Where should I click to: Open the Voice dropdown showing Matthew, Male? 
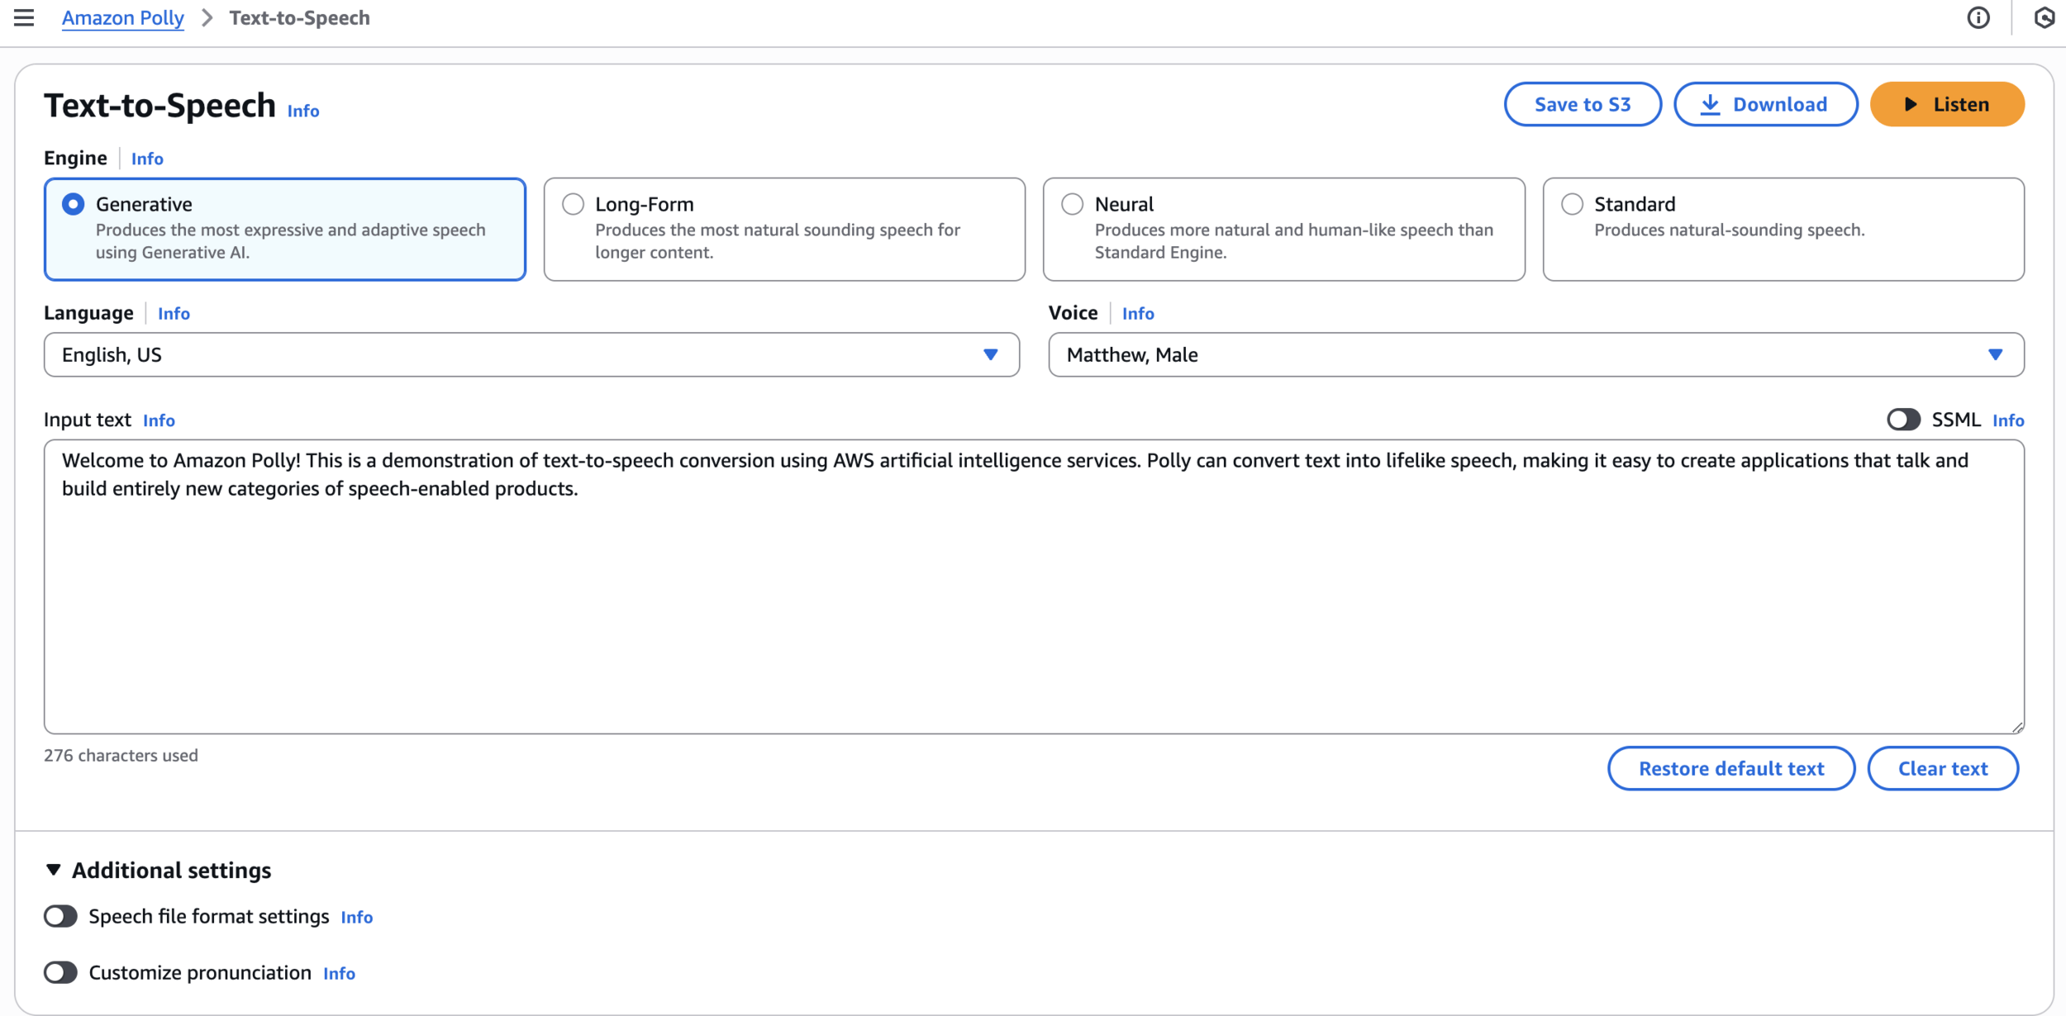(1535, 354)
